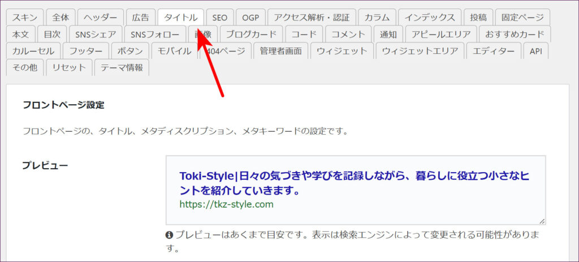Open the インデックス tab
The height and width of the screenshot is (262, 579).
click(x=429, y=18)
